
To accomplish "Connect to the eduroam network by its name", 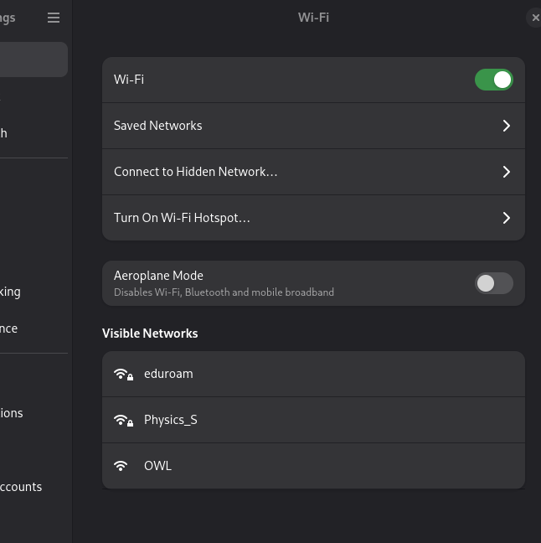I will pyautogui.click(x=168, y=374).
